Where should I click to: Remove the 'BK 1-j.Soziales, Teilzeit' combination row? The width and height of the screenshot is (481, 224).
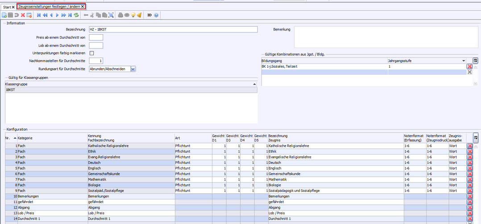pos(469,66)
